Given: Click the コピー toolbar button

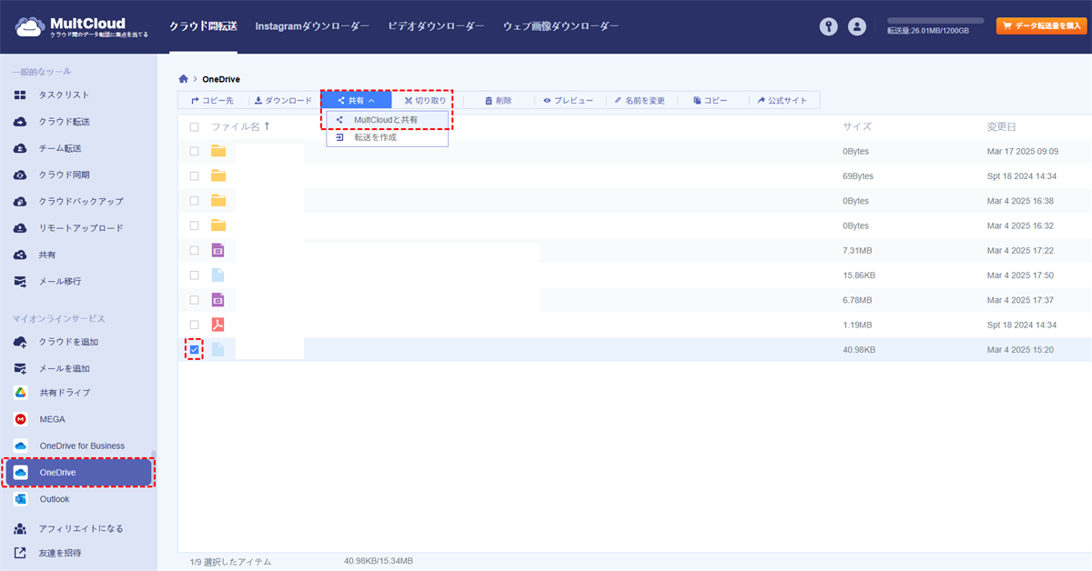Looking at the screenshot, I should (711, 100).
